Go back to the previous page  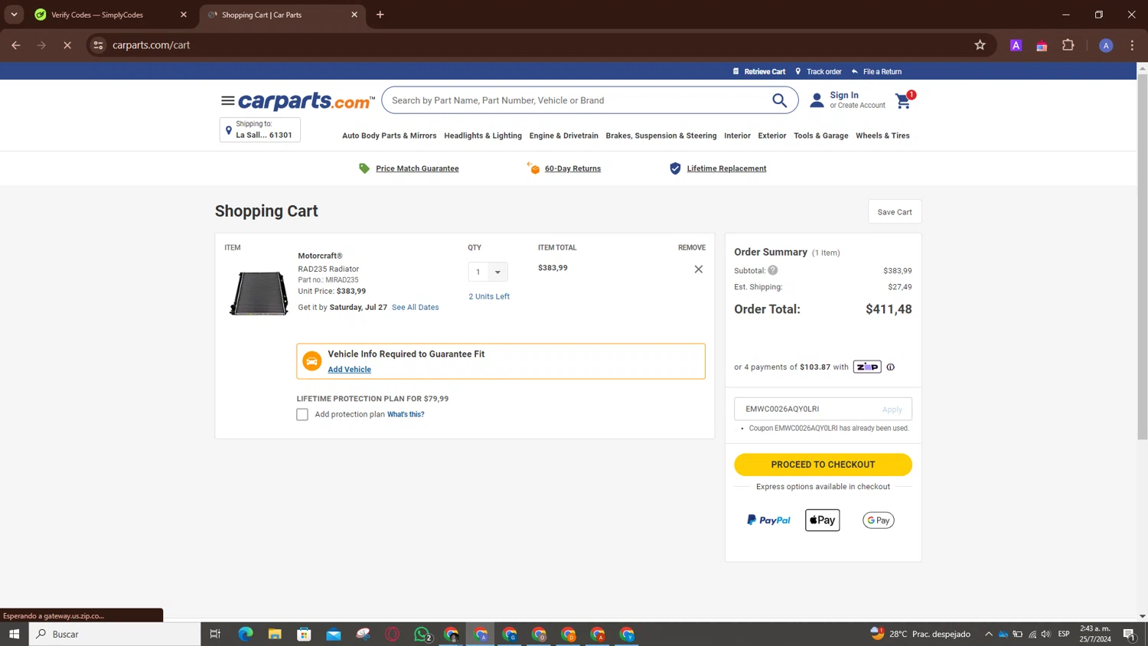coord(16,45)
